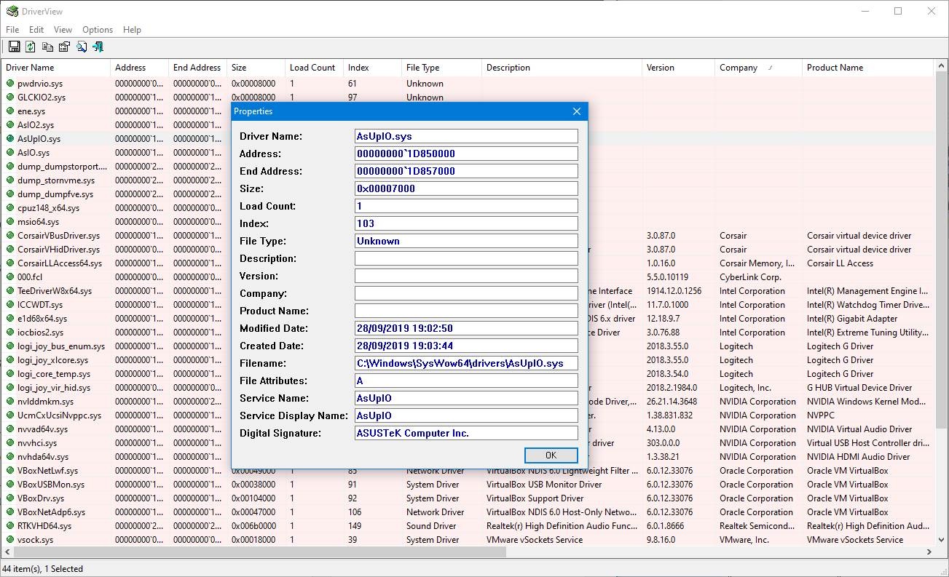This screenshot has width=949, height=577.
Task: Click the green icon beside VBoxDrv.sys
Action: pyautogui.click(x=10, y=498)
